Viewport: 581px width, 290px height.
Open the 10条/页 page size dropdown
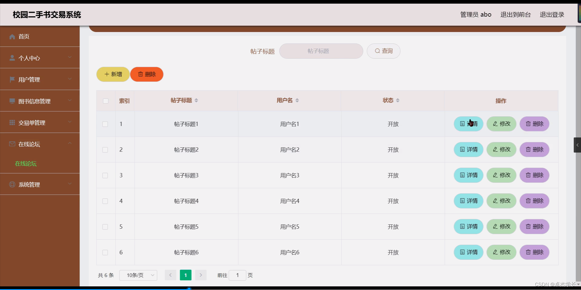138,275
